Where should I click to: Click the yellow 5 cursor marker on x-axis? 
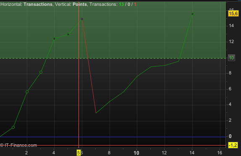click(79, 153)
